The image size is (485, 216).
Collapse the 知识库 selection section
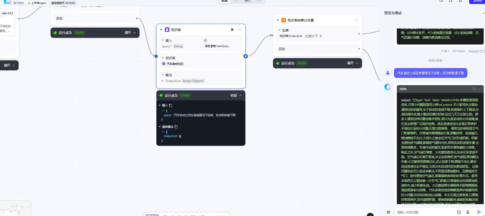[163, 58]
